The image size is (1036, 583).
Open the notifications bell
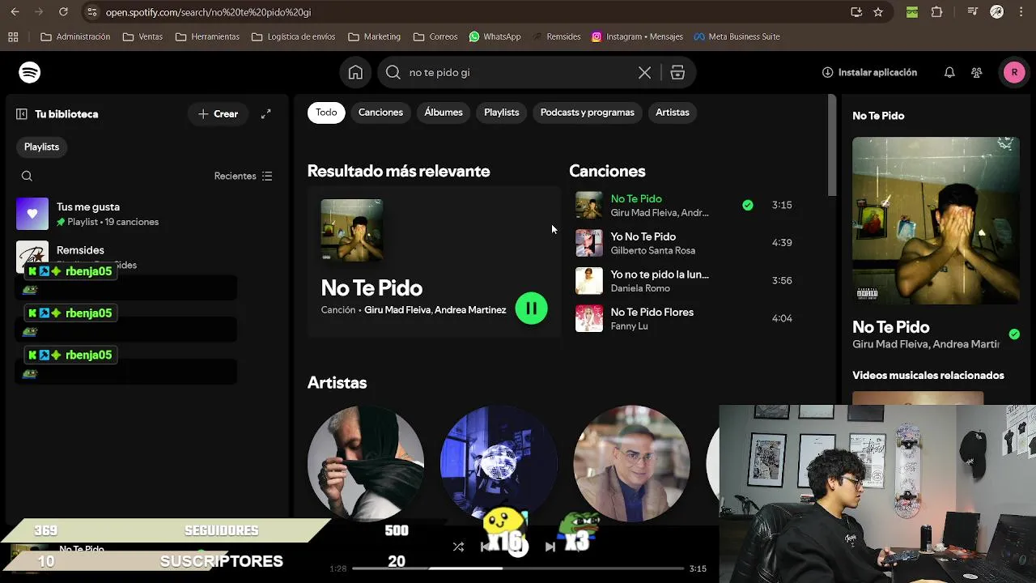pos(949,73)
